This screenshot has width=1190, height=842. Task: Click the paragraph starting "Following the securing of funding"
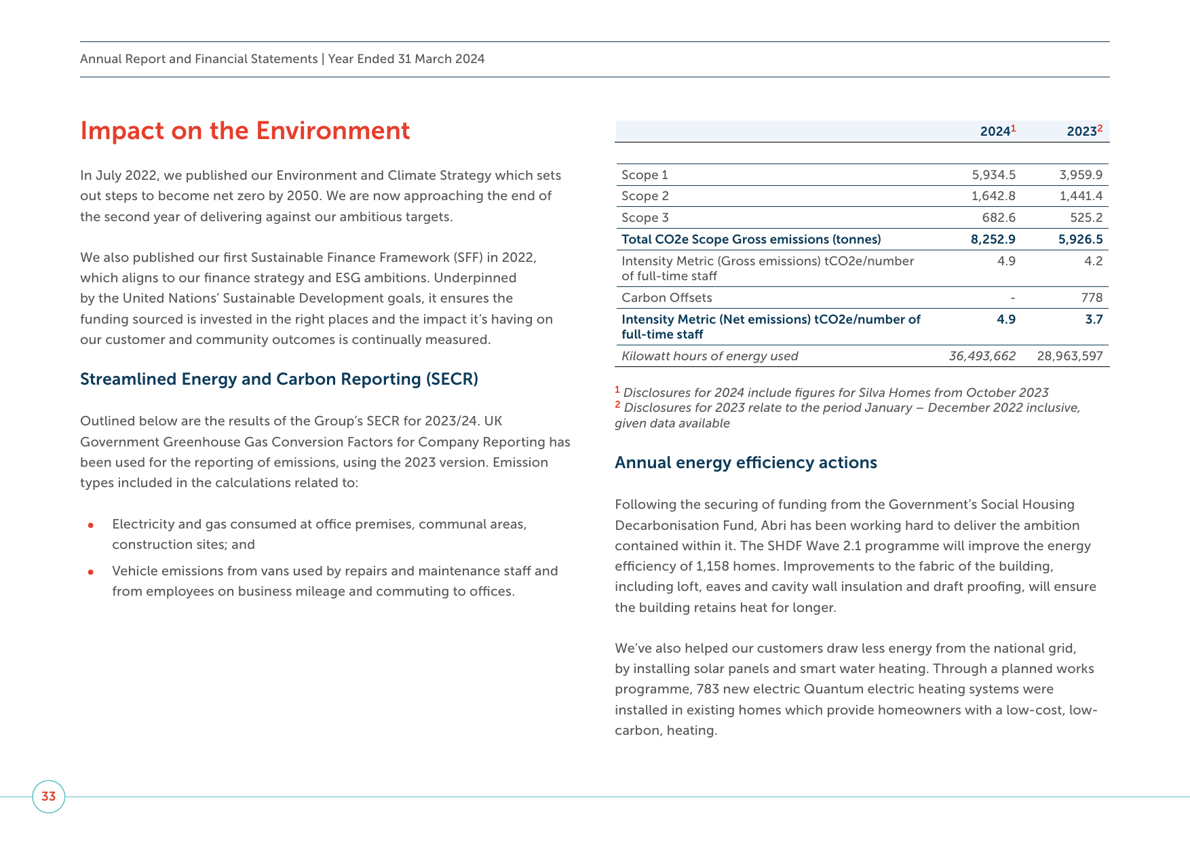[x=856, y=556]
